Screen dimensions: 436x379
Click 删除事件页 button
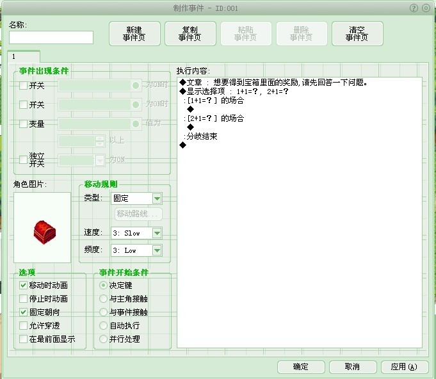click(x=302, y=34)
